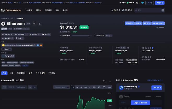The width and height of the screenshot is (172, 109).
Task: Click info icon next to 24h volume
Action: pyautogui.click(x=128, y=48)
